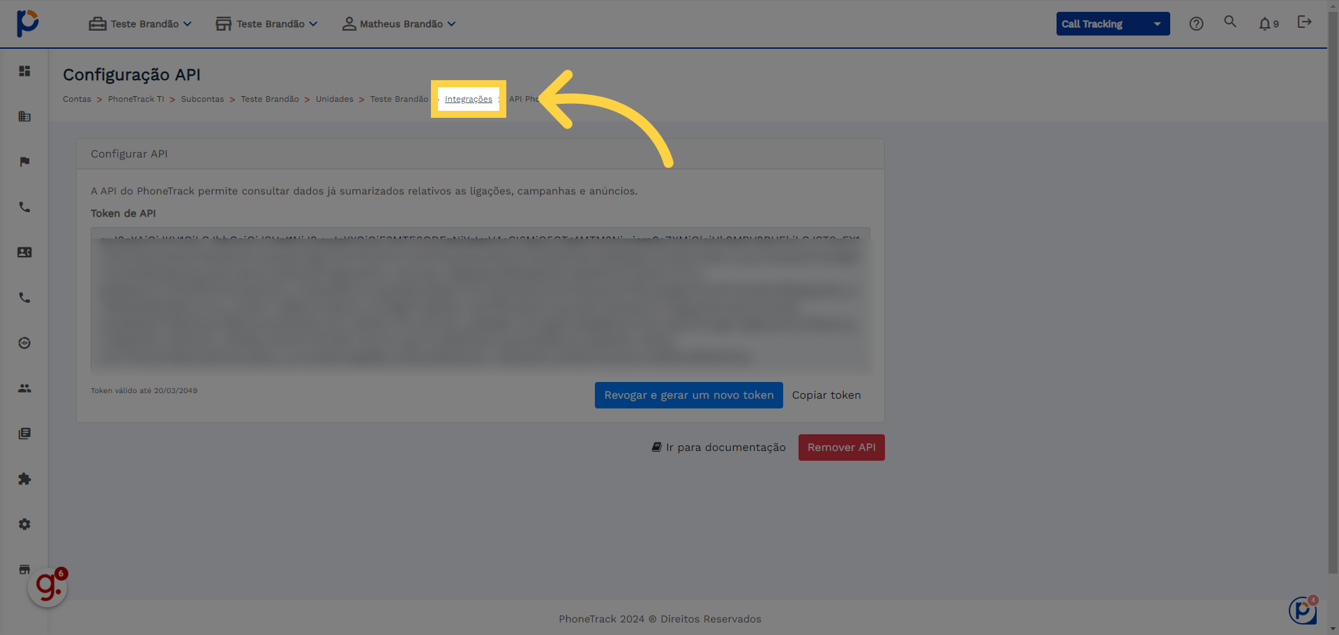1339x635 pixels.
Task: Click the Configuração API page title
Action: pos(132,75)
